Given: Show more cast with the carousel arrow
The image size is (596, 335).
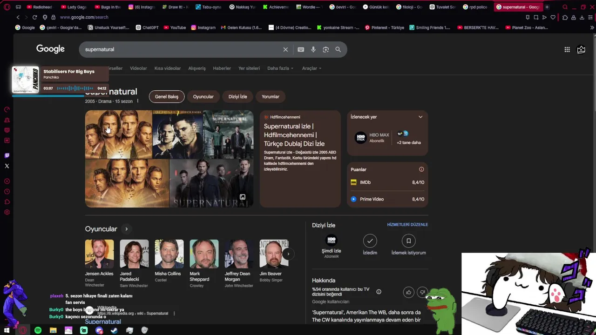Looking at the screenshot, I should pos(288,254).
